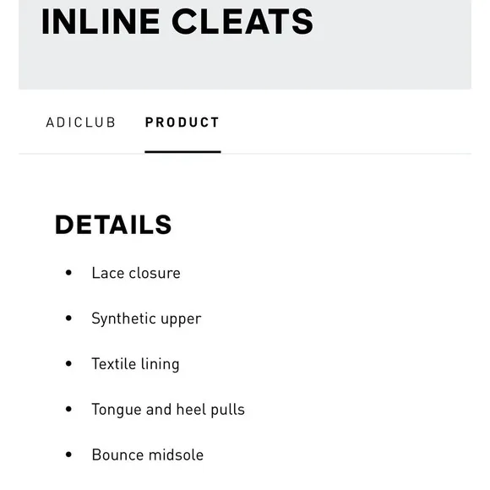490x490 pixels.
Task: Click the bullet beside Lace closure
Action: (68, 273)
